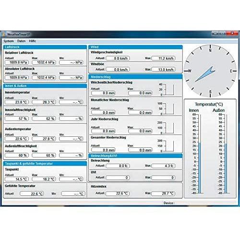Click the Innen & Außen section header

45,86
